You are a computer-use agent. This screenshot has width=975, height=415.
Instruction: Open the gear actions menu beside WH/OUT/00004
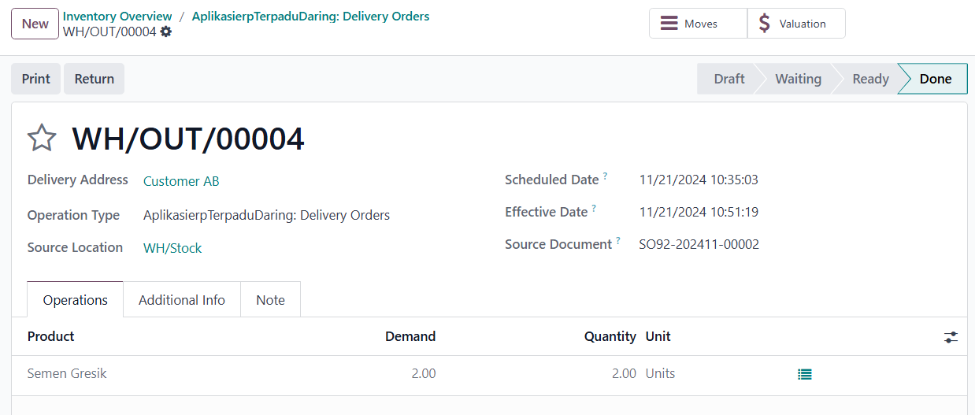coord(165,31)
